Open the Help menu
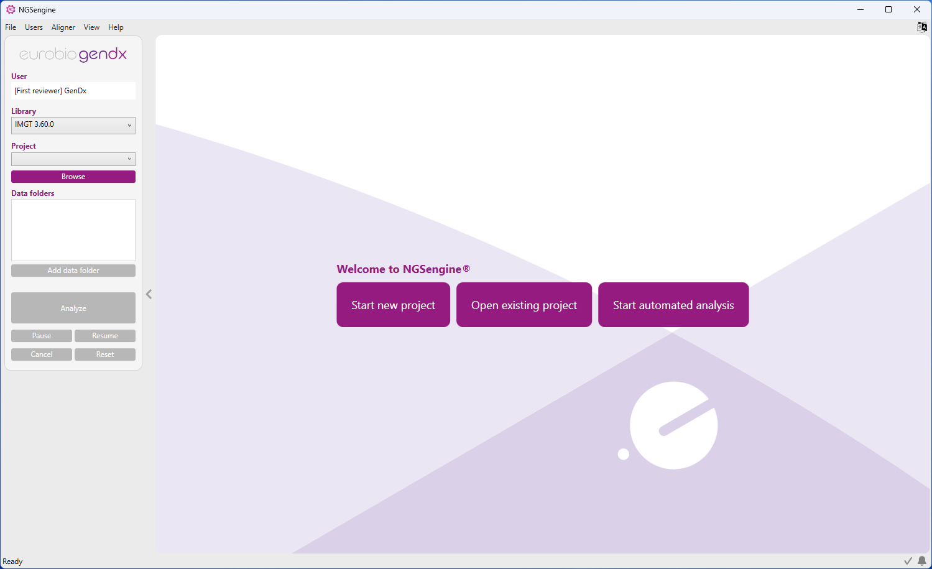This screenshot has width=932, height=569. pos(116,27)
